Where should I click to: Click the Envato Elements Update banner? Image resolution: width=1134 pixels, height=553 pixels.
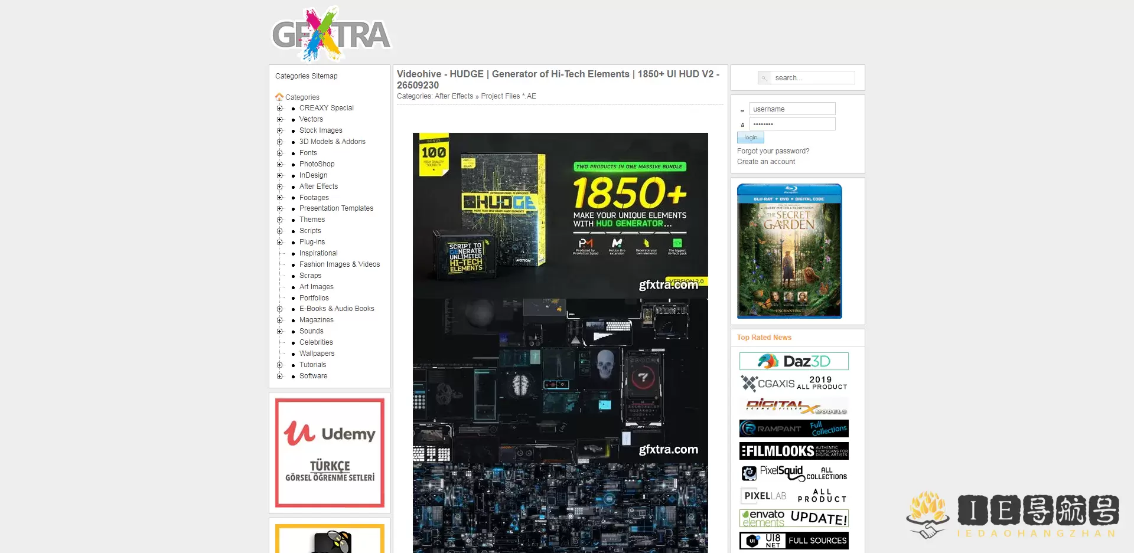[794, 518]
